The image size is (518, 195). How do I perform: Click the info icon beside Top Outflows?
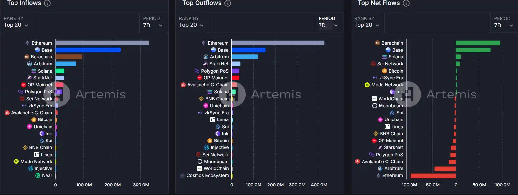(228, 3)
